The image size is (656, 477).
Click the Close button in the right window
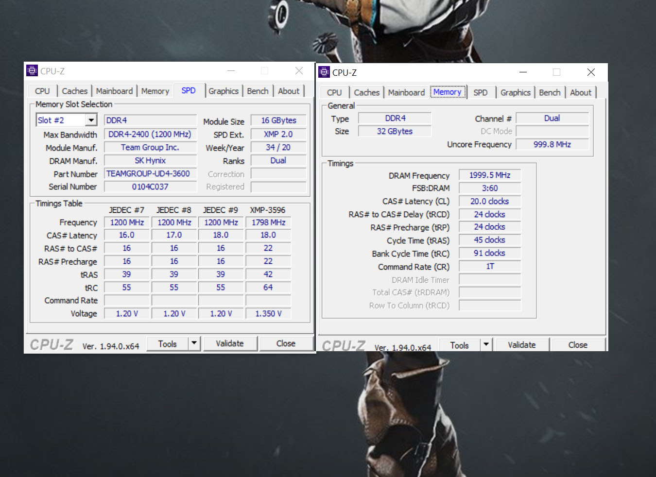(578, 345)
